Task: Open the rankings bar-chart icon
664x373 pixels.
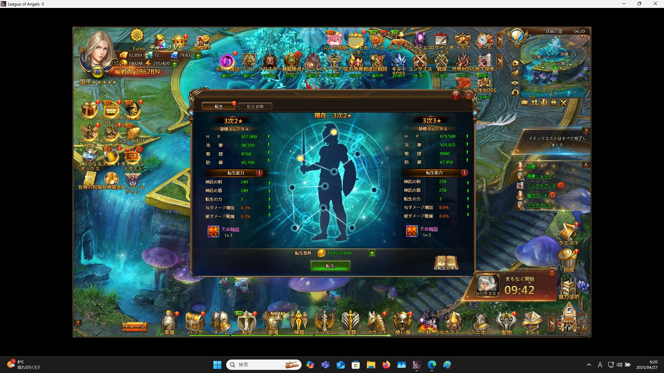Action: coord(544,103)
